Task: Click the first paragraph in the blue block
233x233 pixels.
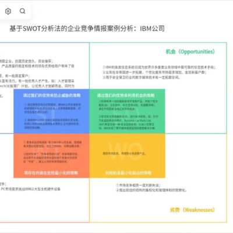Action: pos(52,108)
